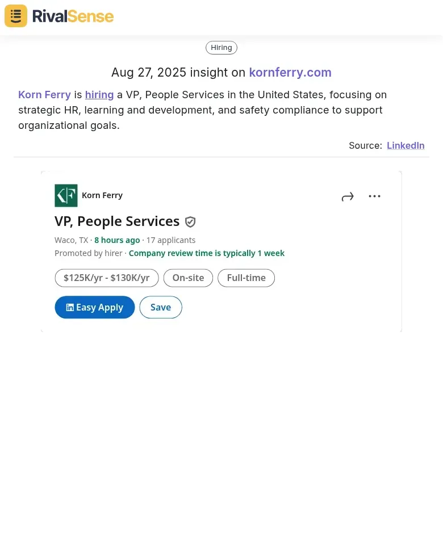Select the Korn Ferry company name label
Viewport: 443px width, 545px height.
click(x=102, y=195)
